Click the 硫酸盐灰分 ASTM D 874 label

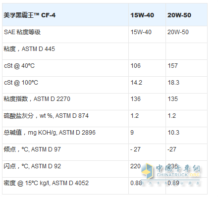[x=46, y=116]
